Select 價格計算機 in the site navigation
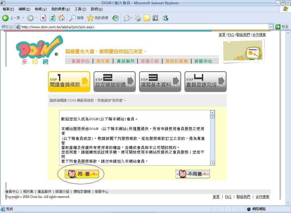Screen dimensions: 291x213 coord(176,61)
